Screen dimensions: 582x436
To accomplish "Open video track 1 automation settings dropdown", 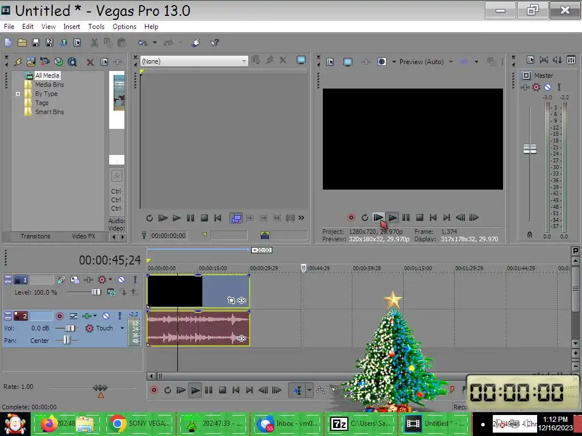I will [x=110, y=279].
